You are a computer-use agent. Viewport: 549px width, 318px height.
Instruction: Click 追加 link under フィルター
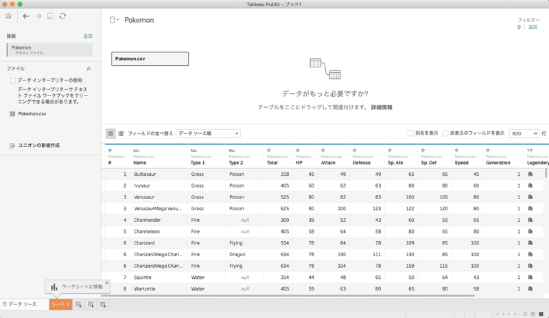tap(533, 27)
